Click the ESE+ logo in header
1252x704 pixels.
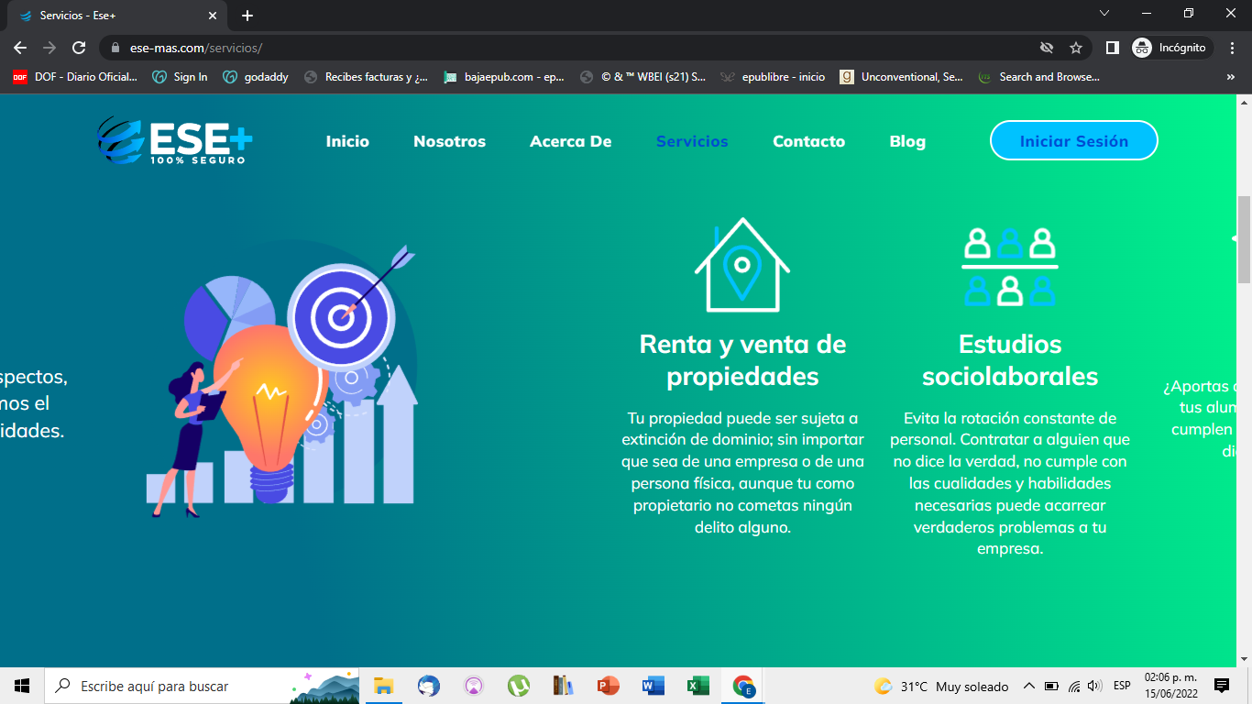[174, 141]
